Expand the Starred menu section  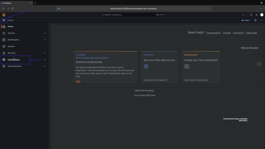[45, 33]
